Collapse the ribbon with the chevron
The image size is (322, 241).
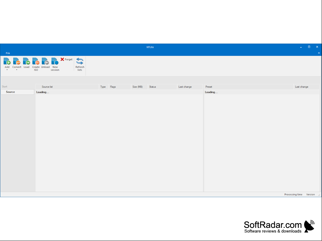pyautogui.click(x=319, y=53)
